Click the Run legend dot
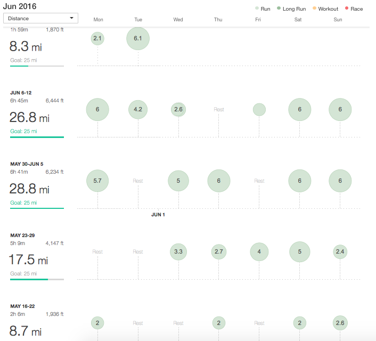 [257, 9]
